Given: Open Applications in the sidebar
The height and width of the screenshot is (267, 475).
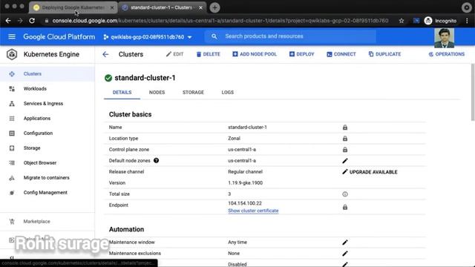Looking at the screenshot, I should [37, 119].
